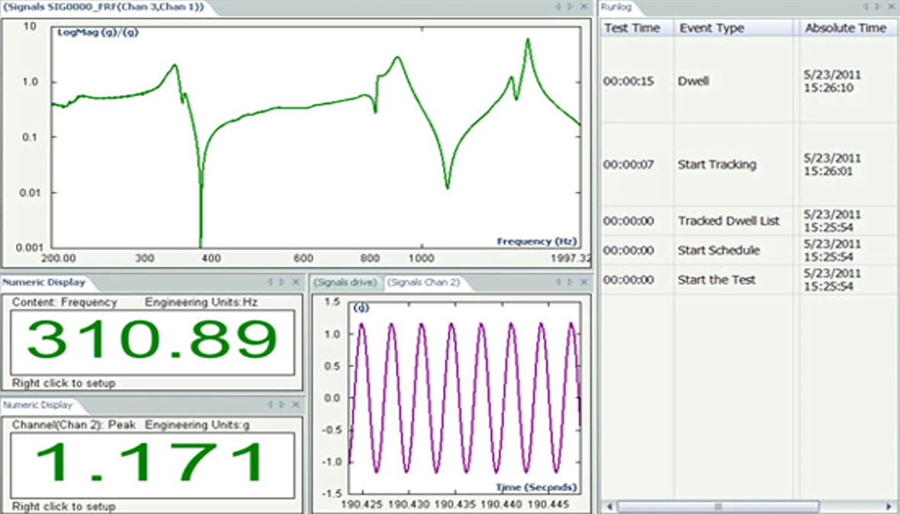This screenshot has width=900, height=514.
Task: Sort by Event Type column header
Action: [711, 28]
